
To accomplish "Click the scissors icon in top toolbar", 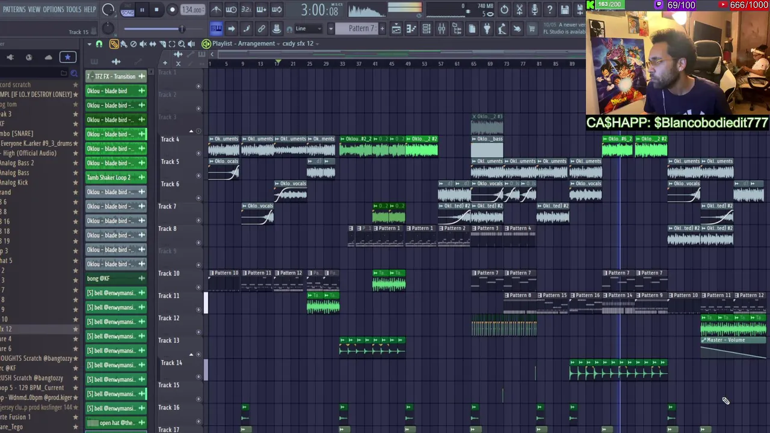I will point(519,10).
